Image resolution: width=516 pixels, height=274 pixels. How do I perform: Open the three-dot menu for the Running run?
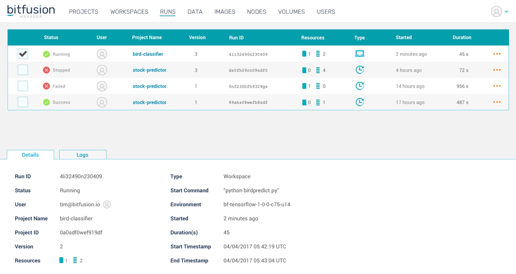point(497,54)
